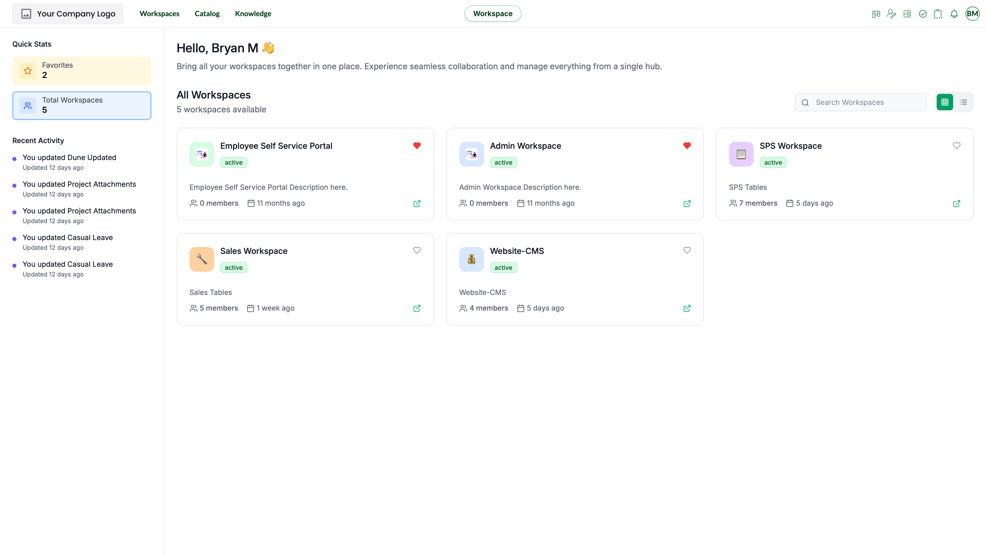Focus the Search Workspaces field
This screenshot has height=554, width=986.
coord(865,103)
